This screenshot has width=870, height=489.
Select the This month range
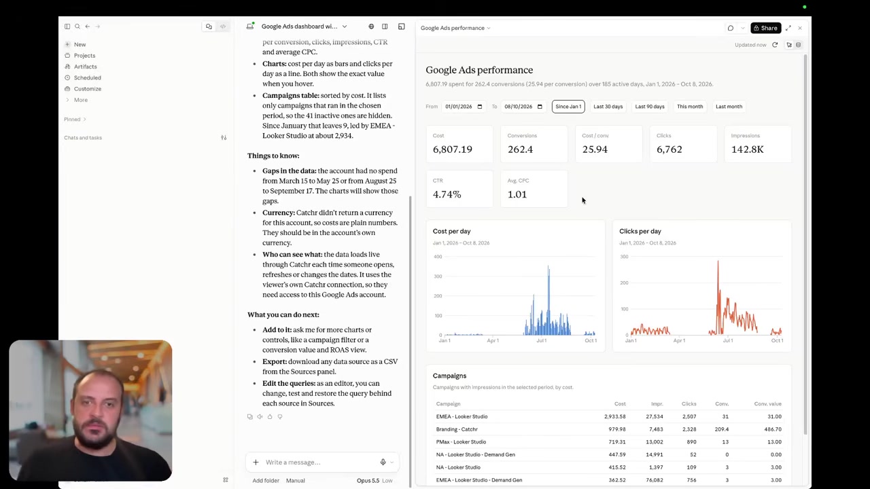(x=690, y=107)
